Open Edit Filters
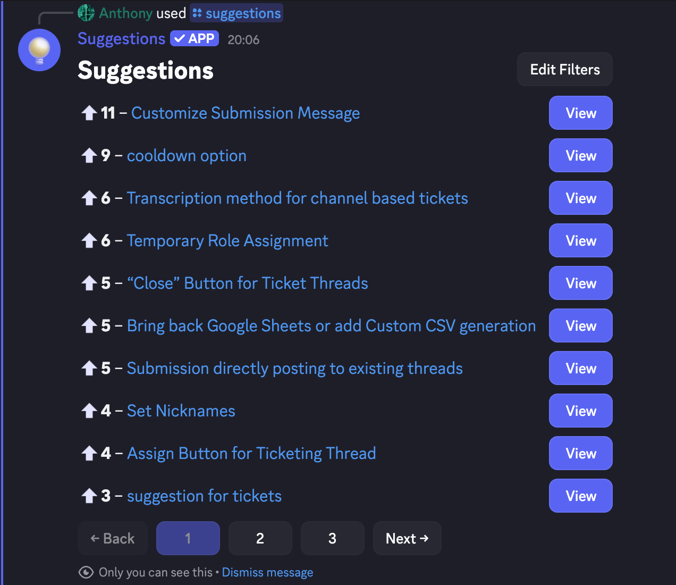This screenshot has width=676, height=585. [565, 69]
